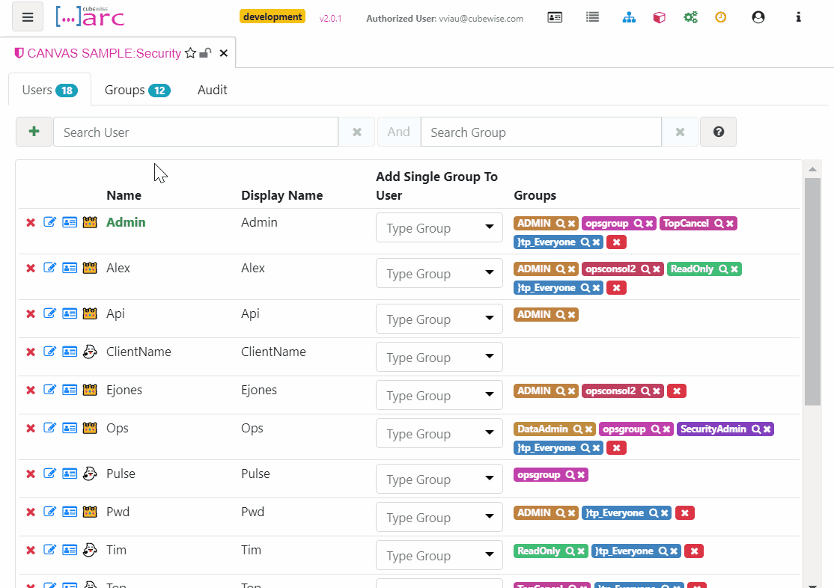834x588 pixels.
Task: Click the help question mark button
Action: [x=718, y=132]
